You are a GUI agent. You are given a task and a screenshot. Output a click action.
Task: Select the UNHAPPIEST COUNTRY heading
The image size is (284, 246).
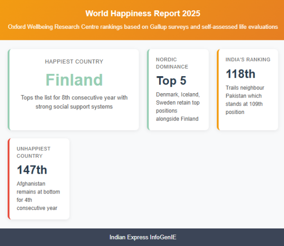[34, 152]
